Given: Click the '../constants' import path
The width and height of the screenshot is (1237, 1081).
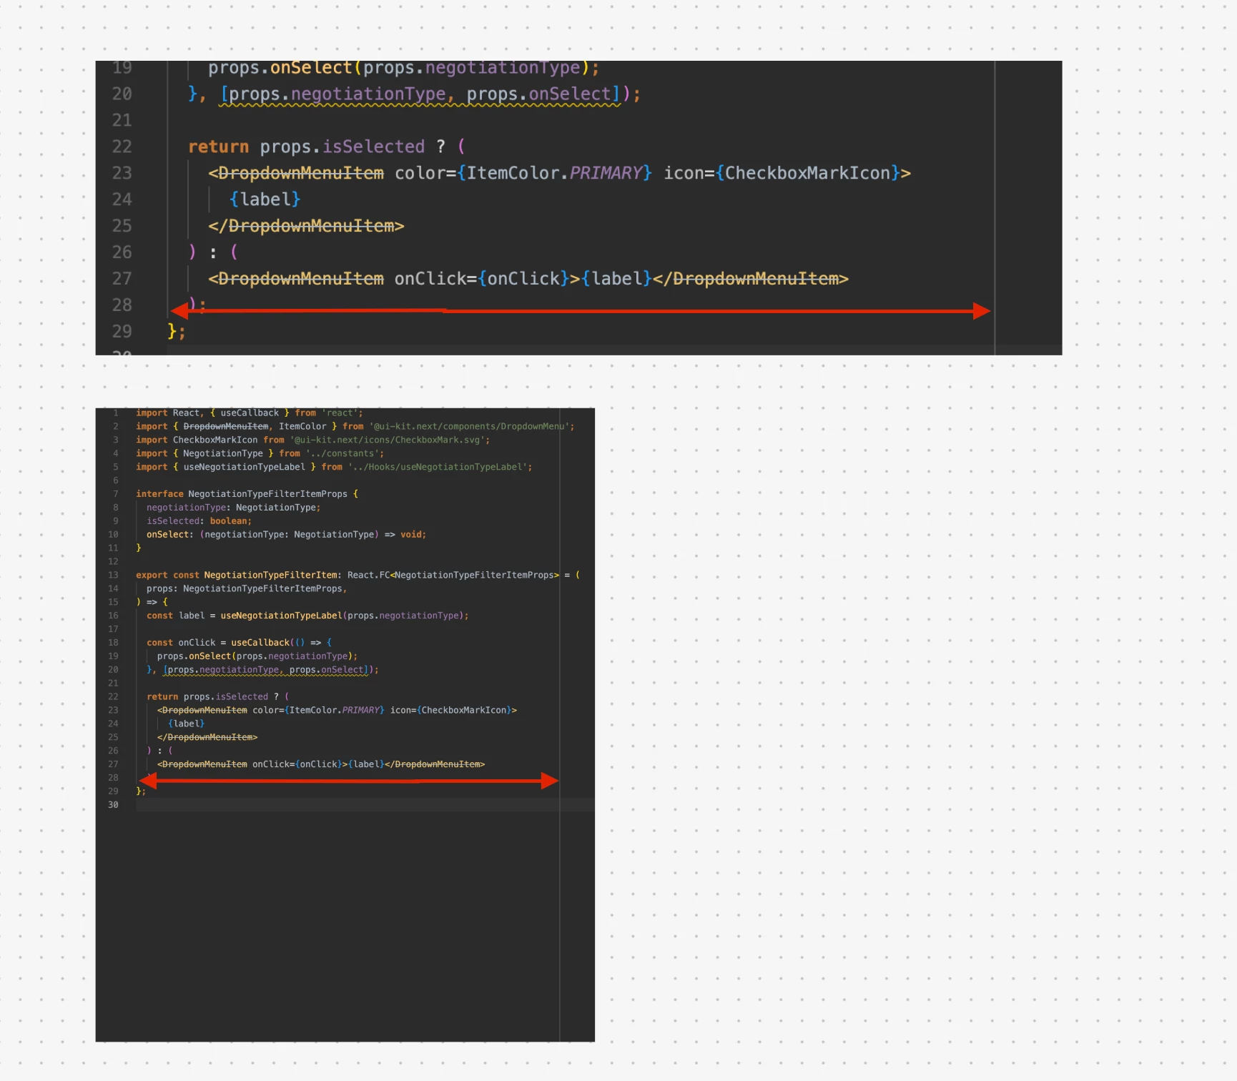Looking at the screenshot, I should (342, 454).
